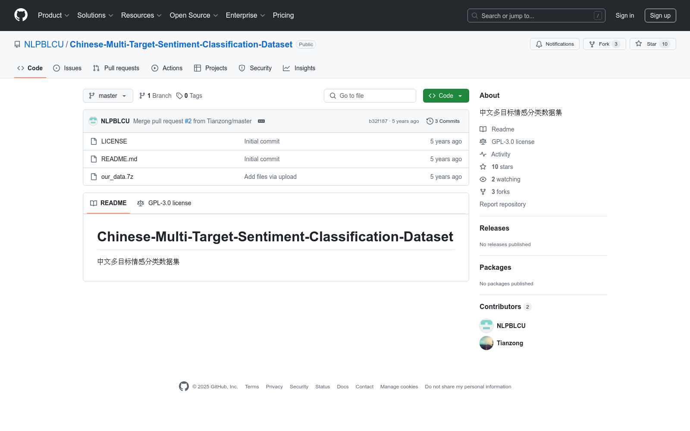Click NLPBLCU contributor avatar
Screen dimensions: 690x431
tap(486, 326)
